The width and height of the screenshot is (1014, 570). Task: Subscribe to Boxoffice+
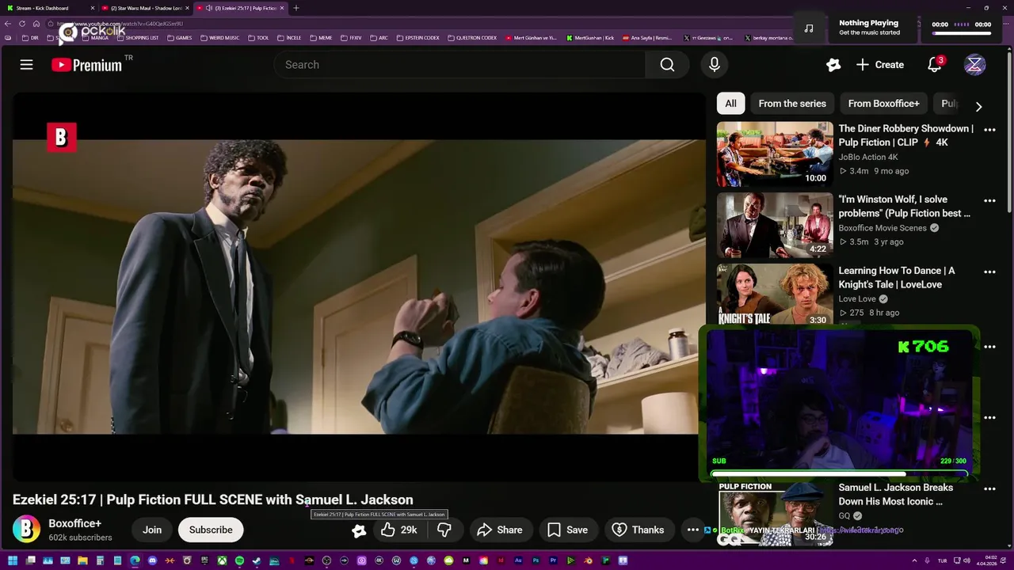click(211, 530)
